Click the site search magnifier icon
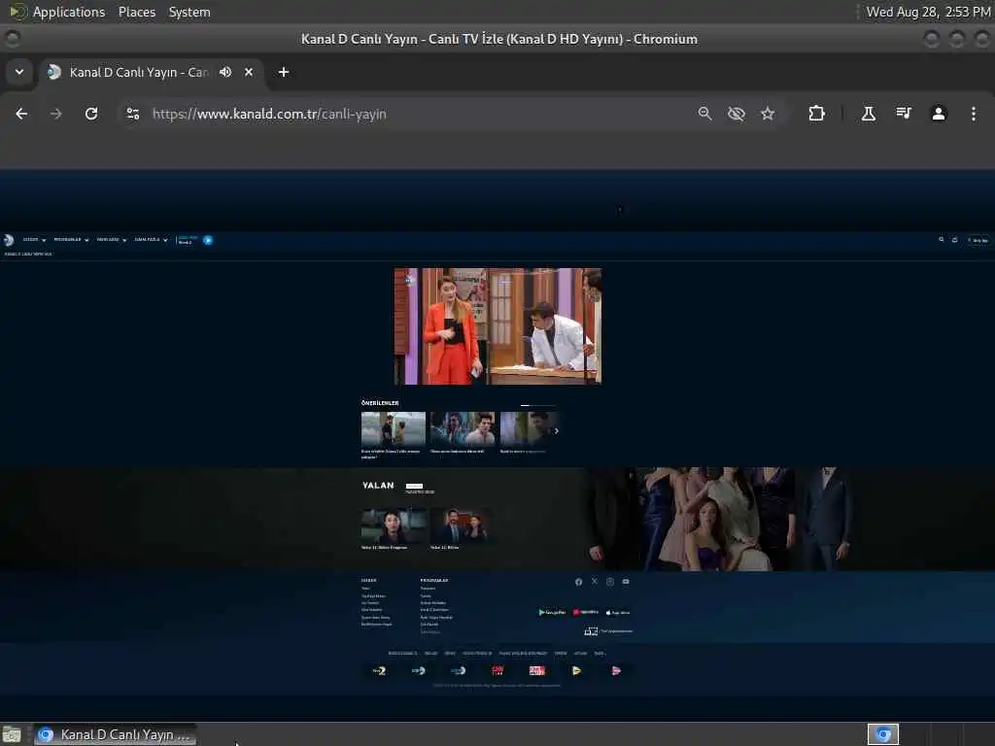995x746 pixels. (941, 240)
